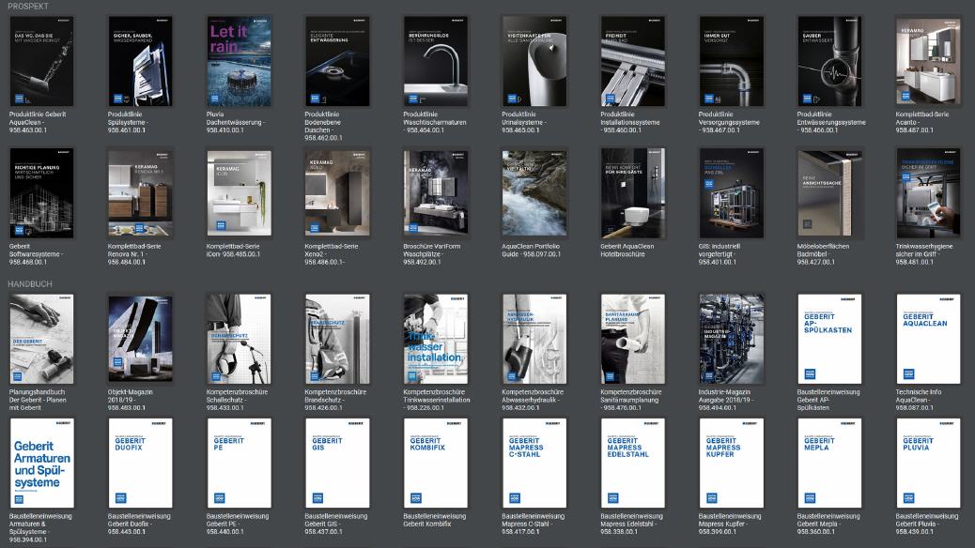The height and width of the screenshot is (548, 975).
Task: Open the AquaClean Portfolio Guide waterfall cover
Action: point(534,193)
